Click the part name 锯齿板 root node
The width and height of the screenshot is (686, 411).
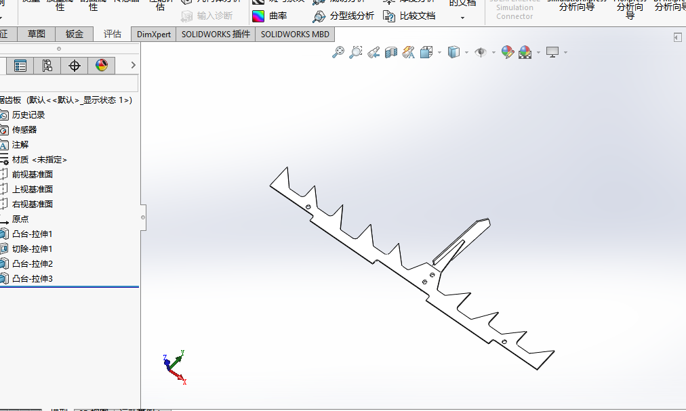click(x=66, y=100)
